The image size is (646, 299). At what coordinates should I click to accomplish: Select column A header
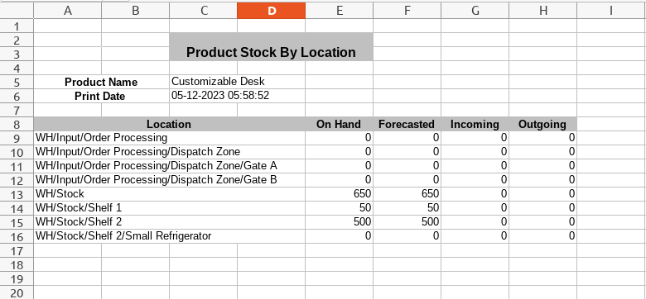click(x=68, y=11)
